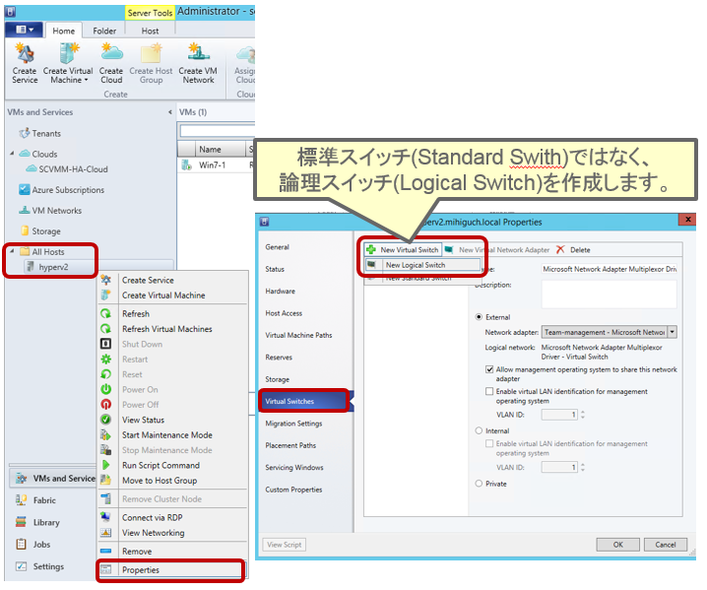Open the Network adapter dropdown
Image resolution: width=707 pixels, height=590 pixels.
[x=673, y=332]
